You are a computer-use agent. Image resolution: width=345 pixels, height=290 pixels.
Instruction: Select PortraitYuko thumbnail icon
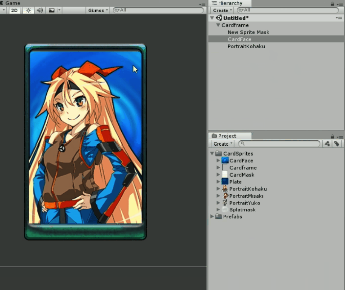pos(225,202)
